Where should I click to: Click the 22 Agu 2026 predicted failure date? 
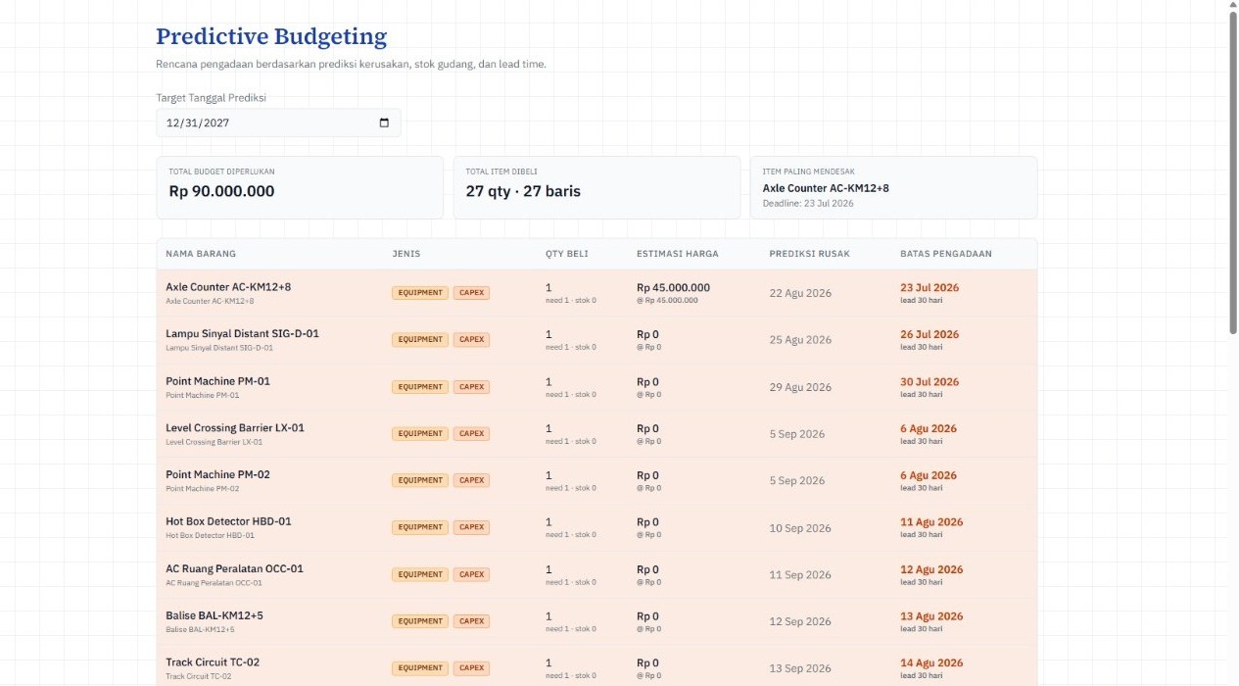point(800,293)
